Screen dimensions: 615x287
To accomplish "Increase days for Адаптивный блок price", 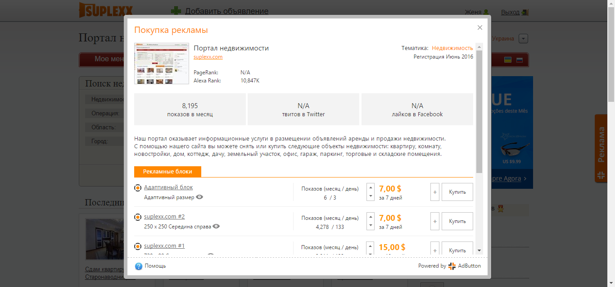I will point(371,187).
